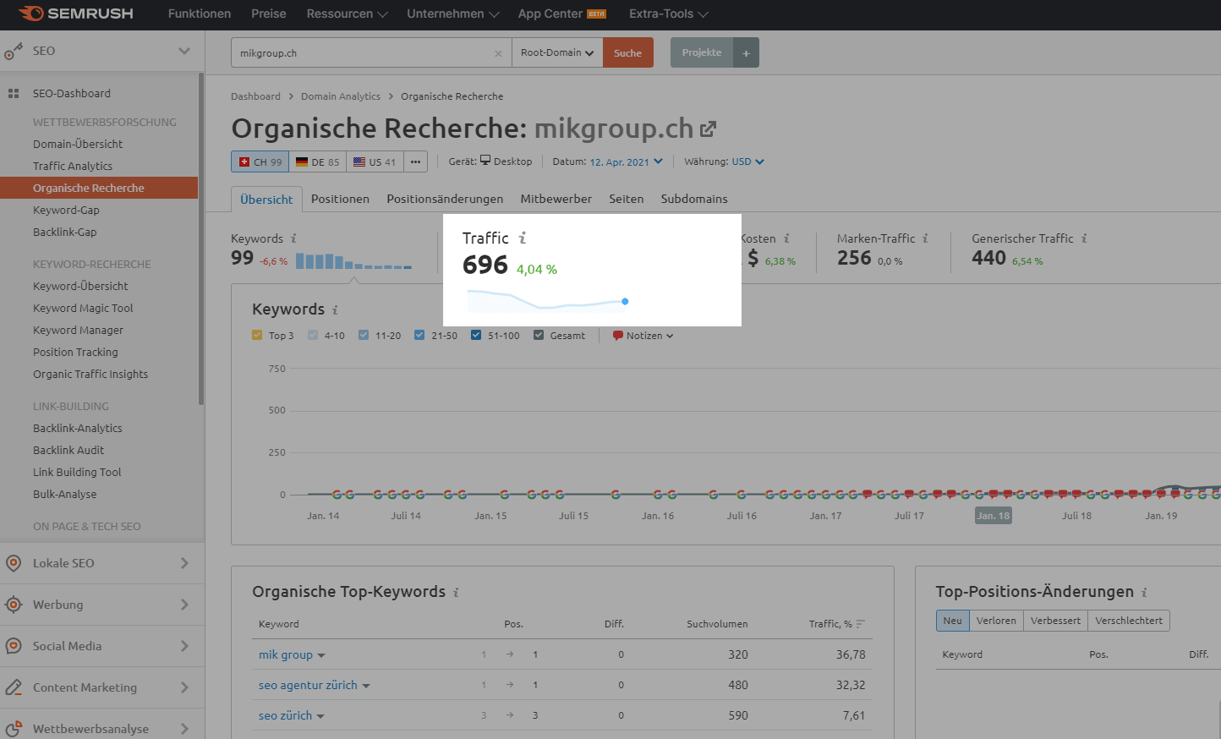Click the plus button next to Projekte

coord(746,52)
